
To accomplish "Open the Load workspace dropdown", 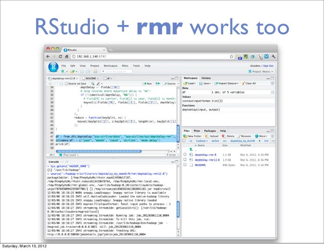I will pos(189,83).
